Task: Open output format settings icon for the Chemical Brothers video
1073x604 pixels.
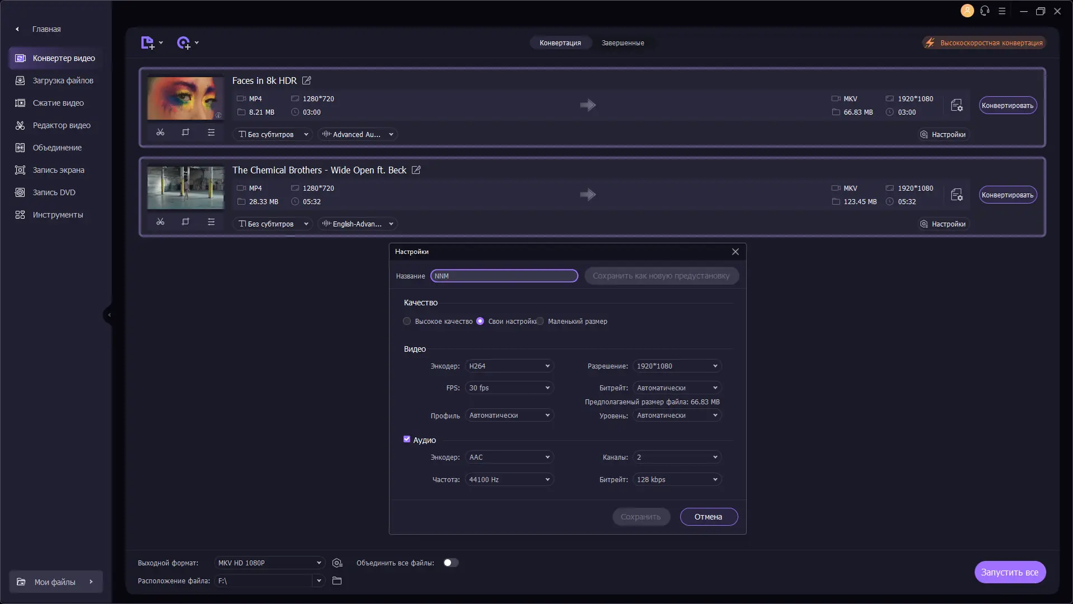Action: tap(956, 195)
